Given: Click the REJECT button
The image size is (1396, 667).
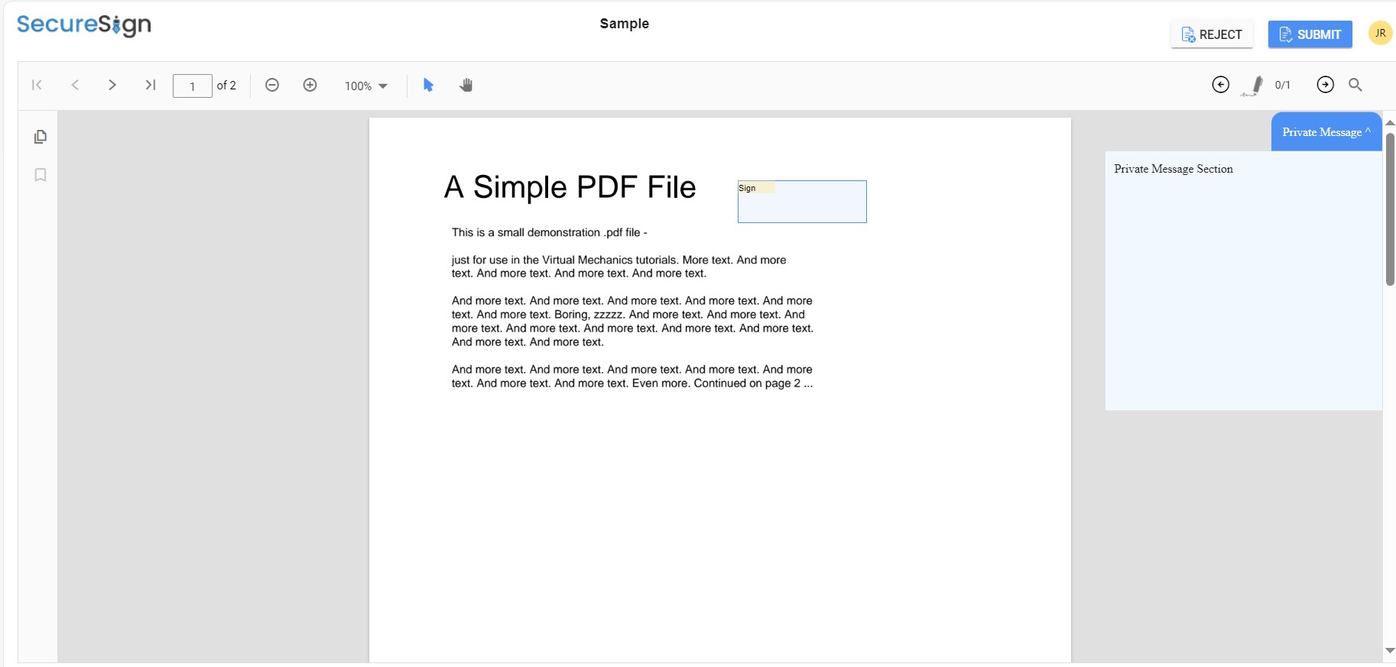Looking at the screenshot, I should point(1212,34).
